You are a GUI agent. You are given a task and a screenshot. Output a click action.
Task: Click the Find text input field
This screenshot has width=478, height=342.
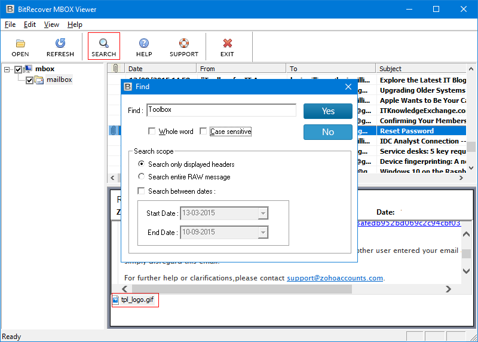click(x=221, y=110)
